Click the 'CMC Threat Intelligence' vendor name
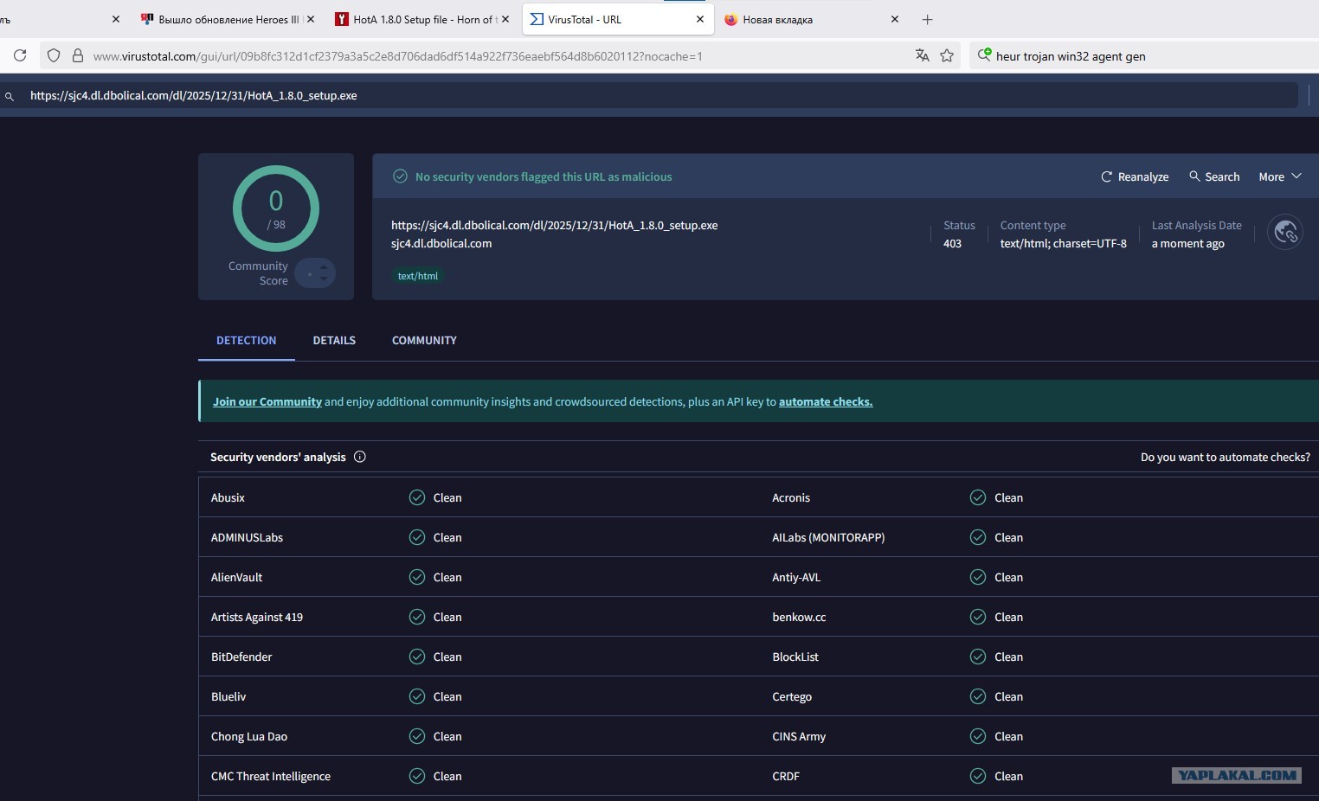The height and width of the screenshot is (801, 1319). click(271, 776)
